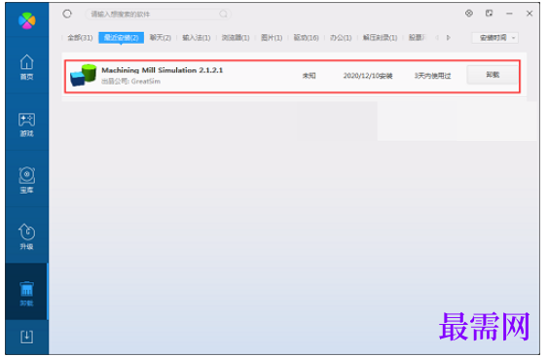This screenshot has height=357, width=548.
Task: Click the unknown size (未知) text
Action: (309, 76)
